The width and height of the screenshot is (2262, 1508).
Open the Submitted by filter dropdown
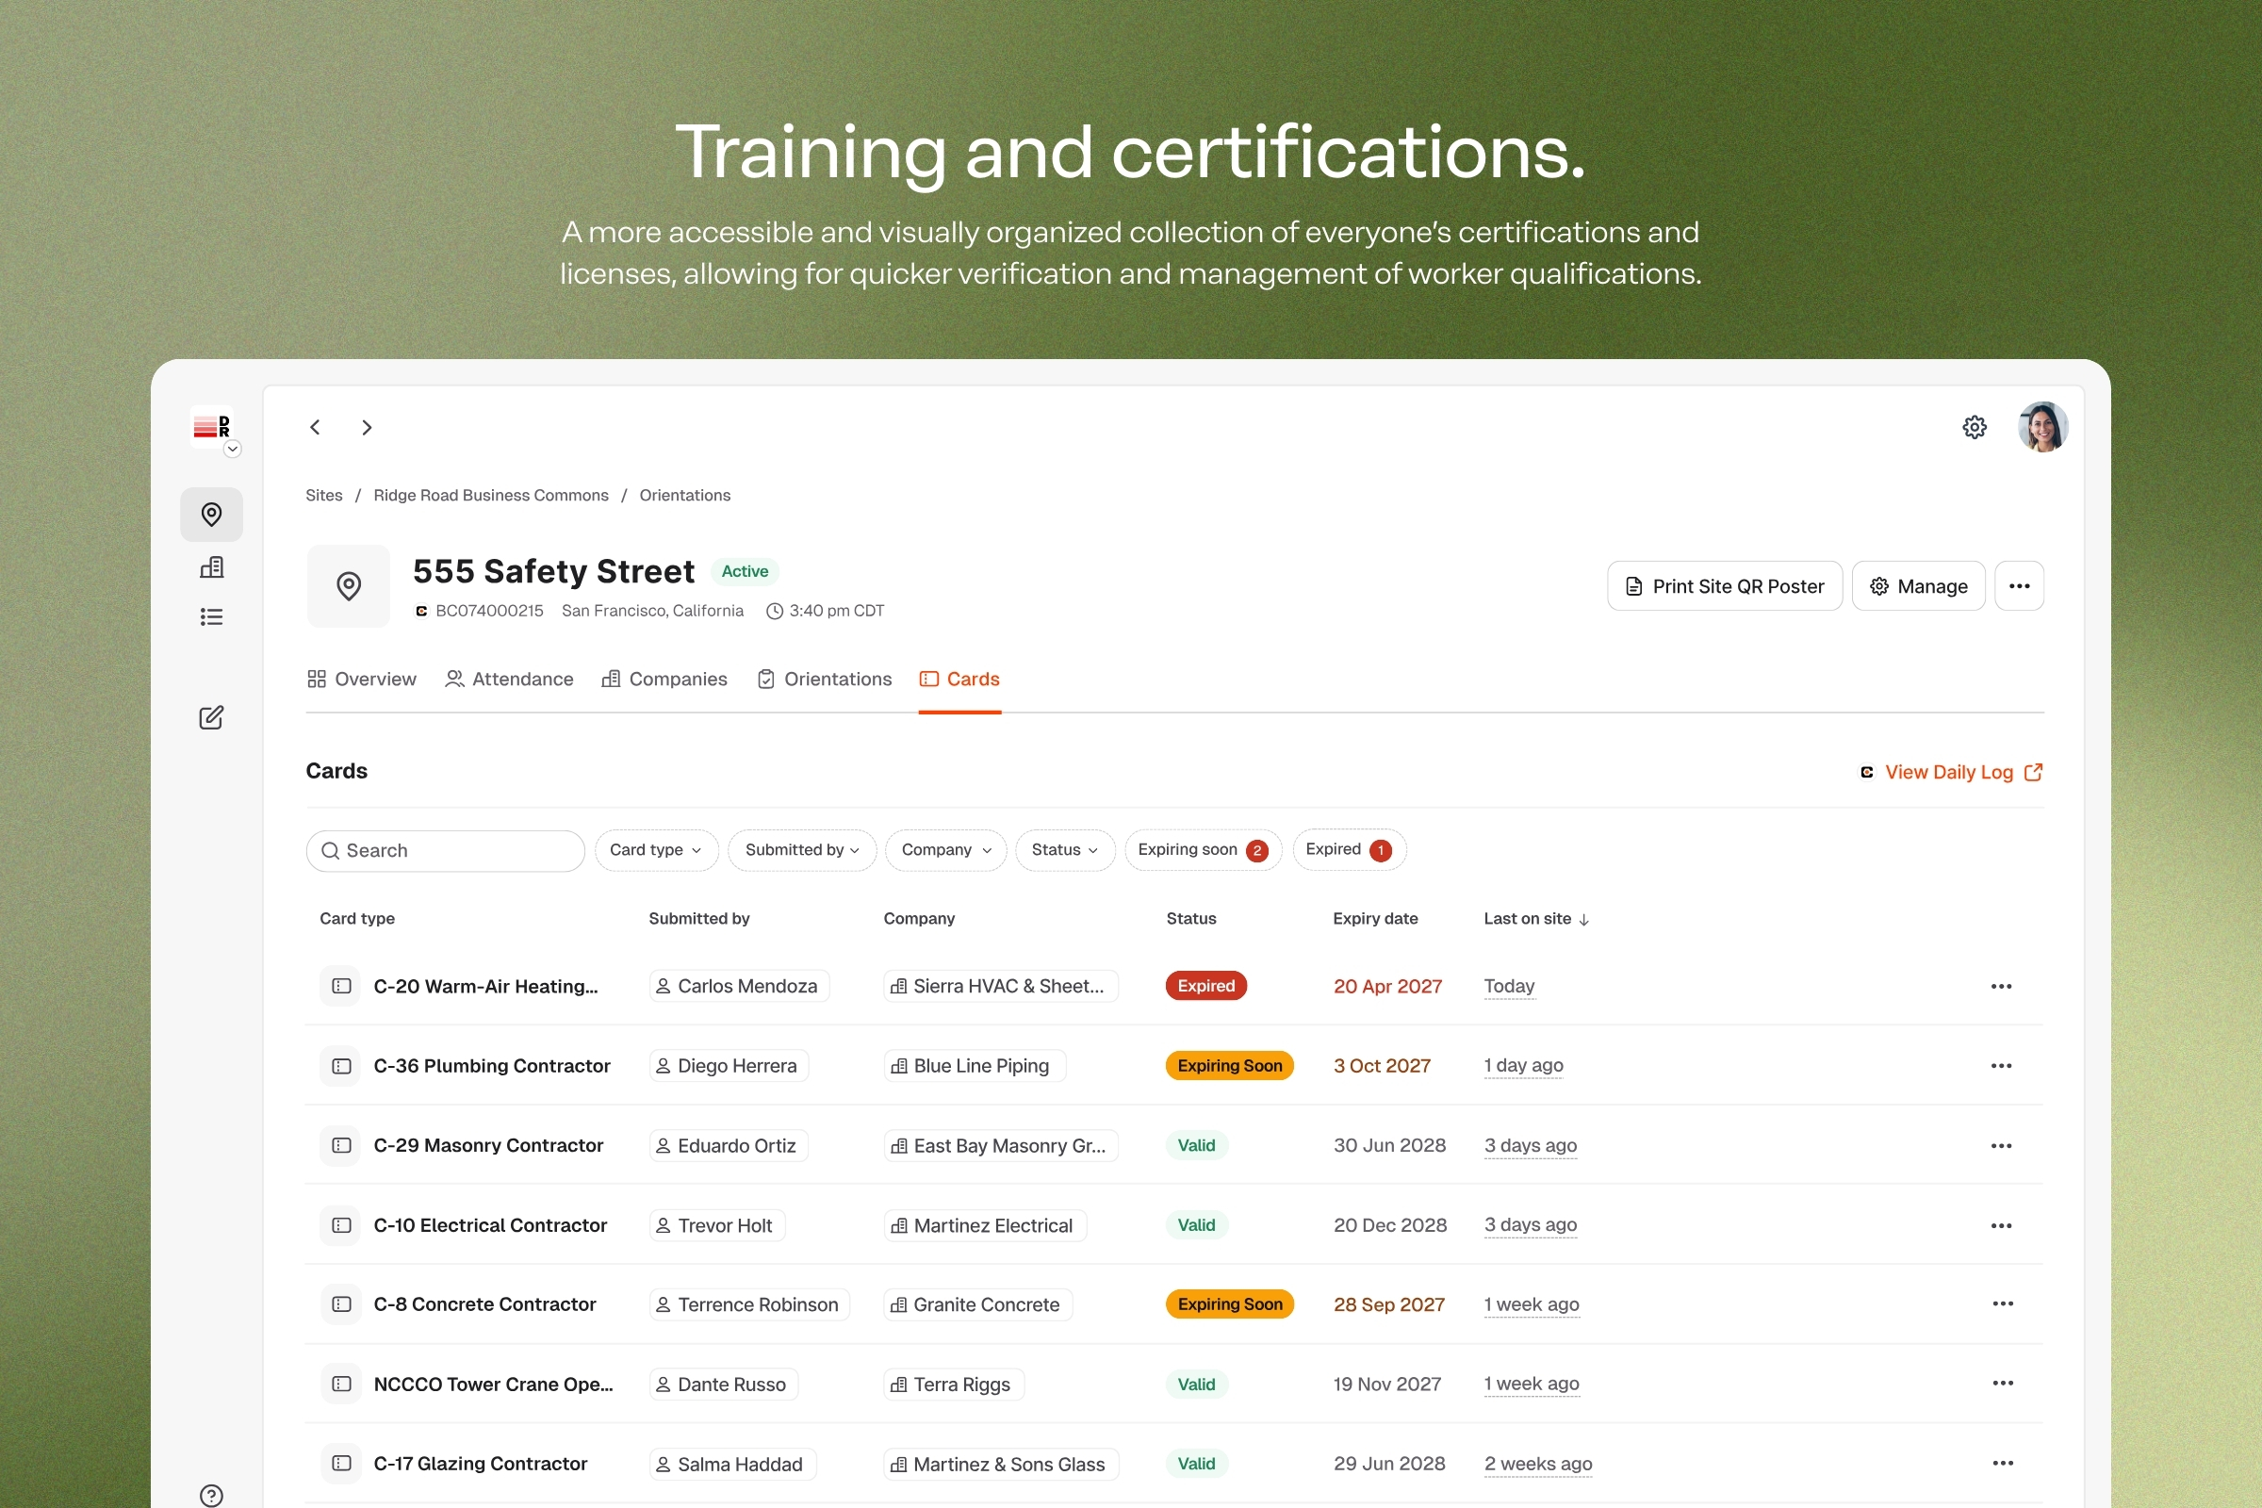(801, 850)
